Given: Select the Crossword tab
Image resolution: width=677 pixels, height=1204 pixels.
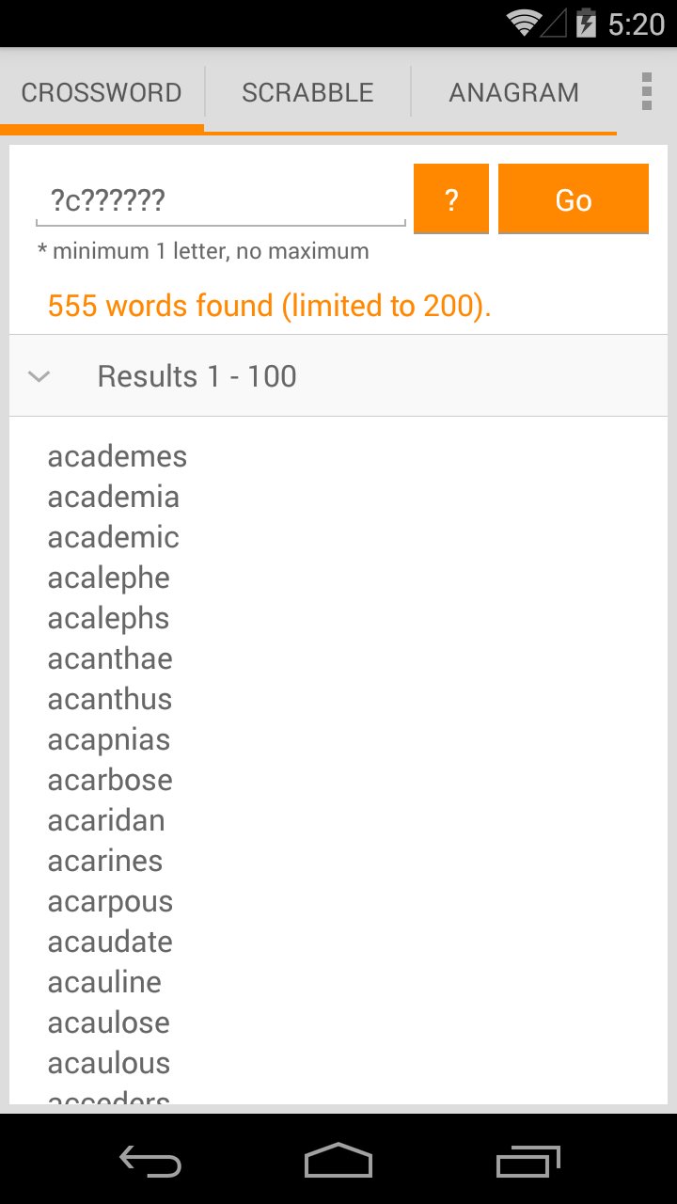Looking at the screenshot, I should (102, 92).
